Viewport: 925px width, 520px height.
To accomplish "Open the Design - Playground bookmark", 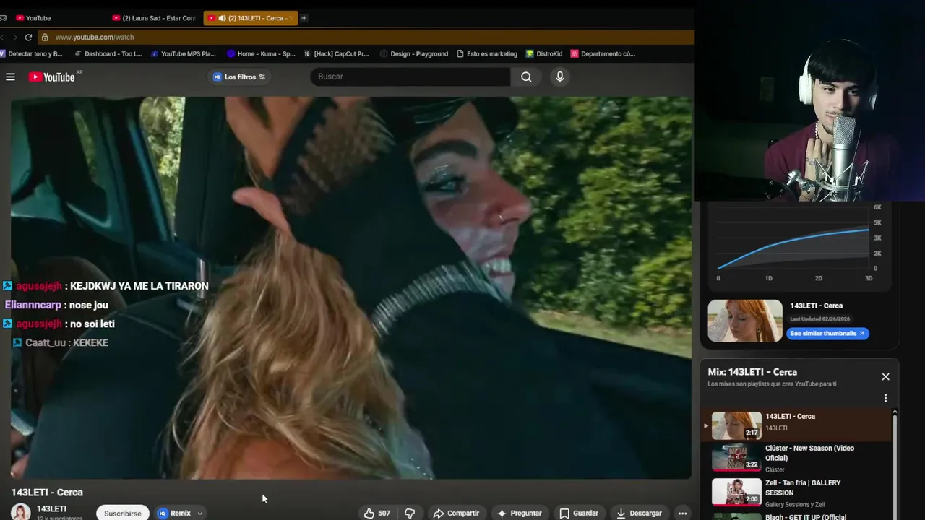I will click(x=414, y=53).
